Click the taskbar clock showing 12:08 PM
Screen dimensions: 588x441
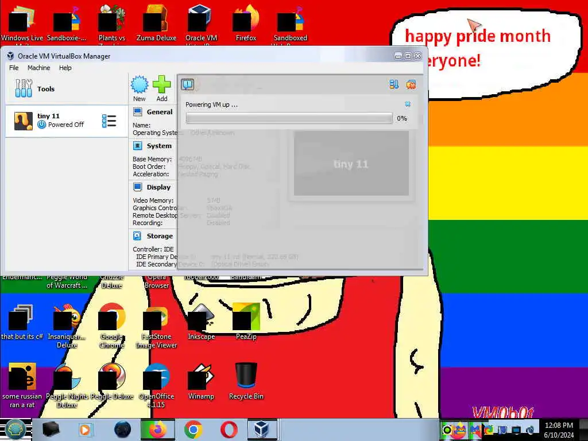coord(559,430)
